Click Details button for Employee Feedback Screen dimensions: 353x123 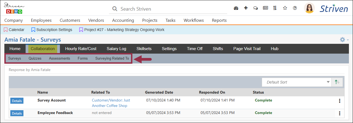click(17, 113)
